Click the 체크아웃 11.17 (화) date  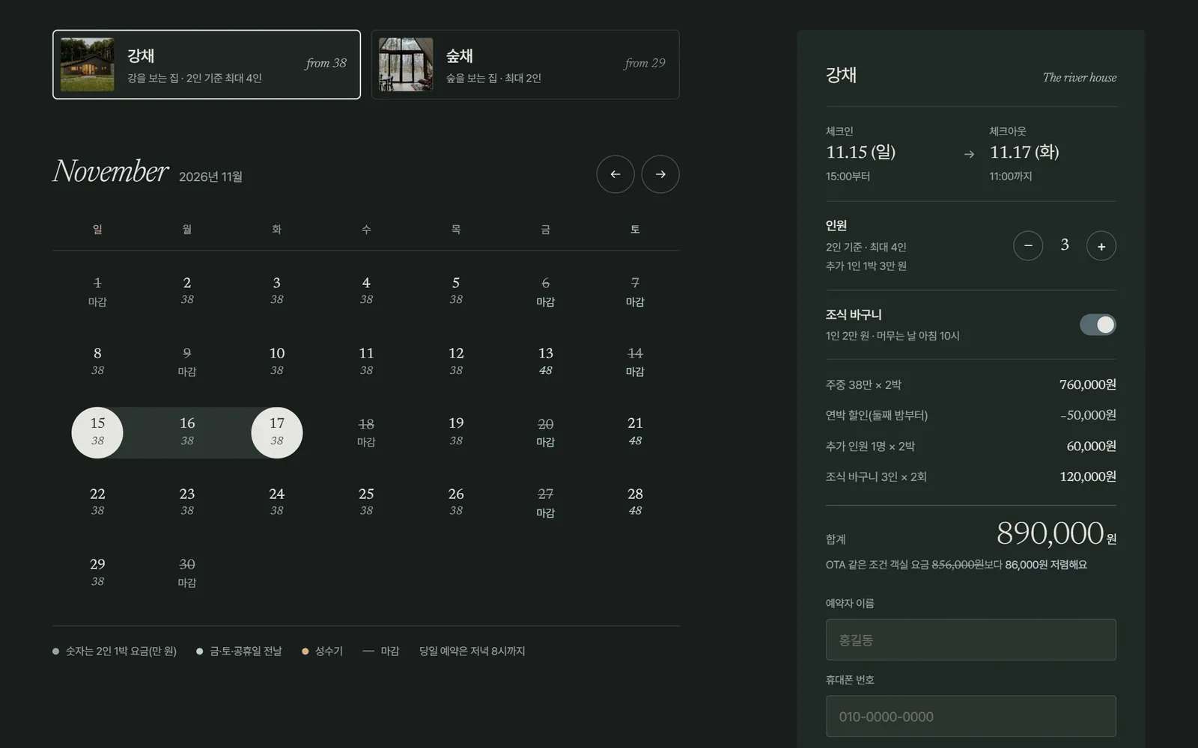pos(1024,153)
